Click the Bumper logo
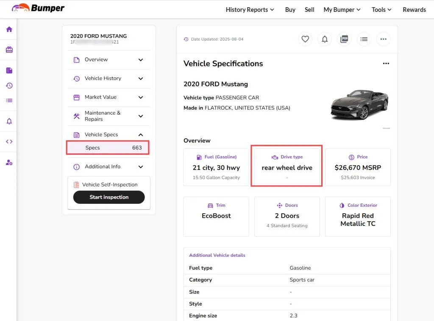Screen dimensions: 434x321 [38, 8]
